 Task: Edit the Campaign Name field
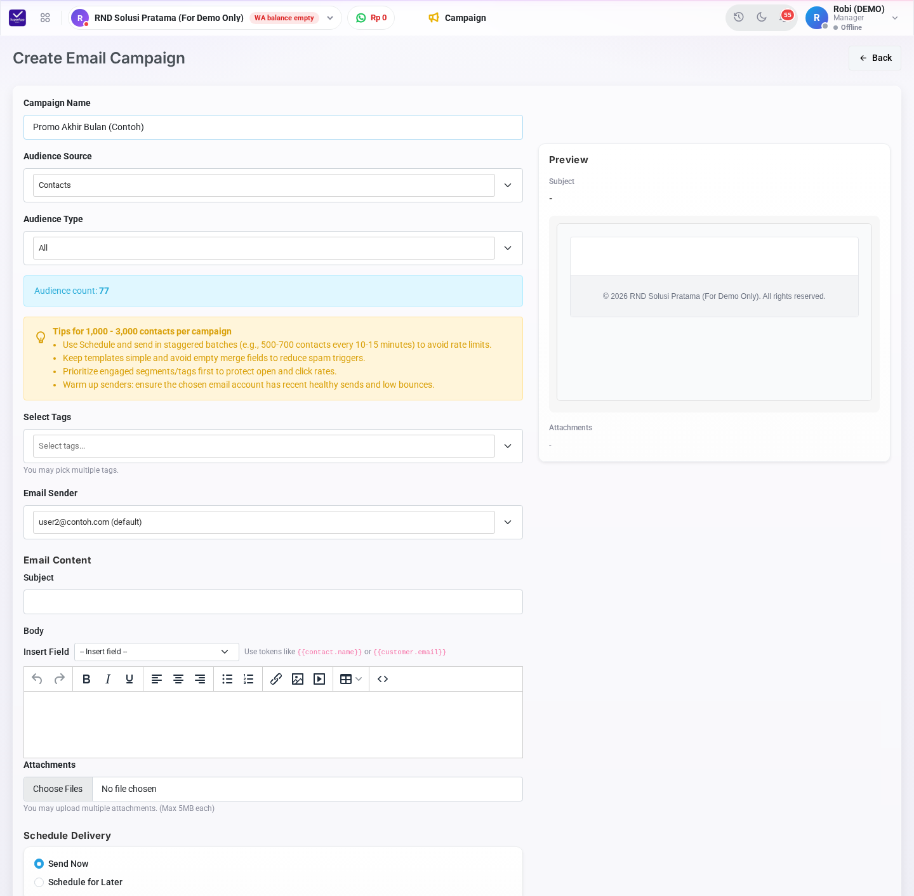point(273,127)
